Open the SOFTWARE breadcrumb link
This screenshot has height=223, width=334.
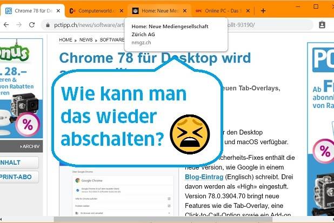pos(112,40)
